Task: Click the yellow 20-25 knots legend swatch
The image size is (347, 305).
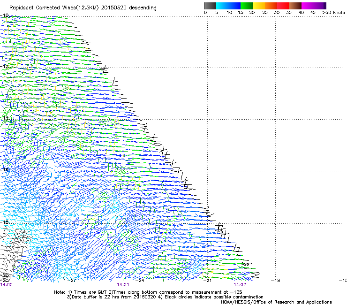Action: pyautogui.click(x=259, y=6)
